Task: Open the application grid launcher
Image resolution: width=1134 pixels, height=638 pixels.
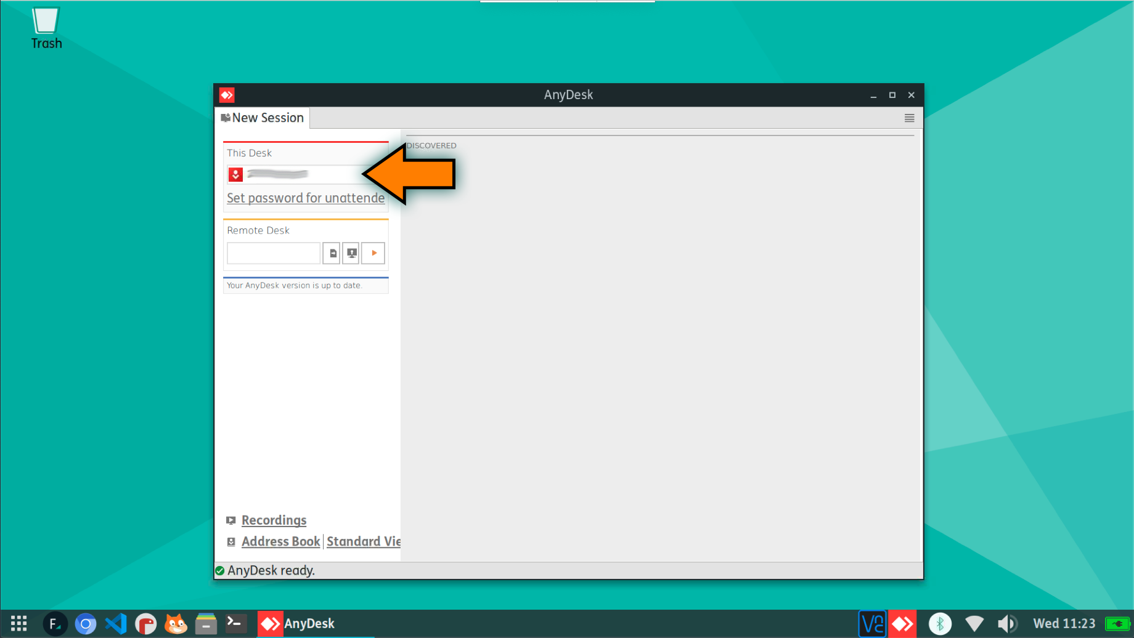Action: point(18,624)
